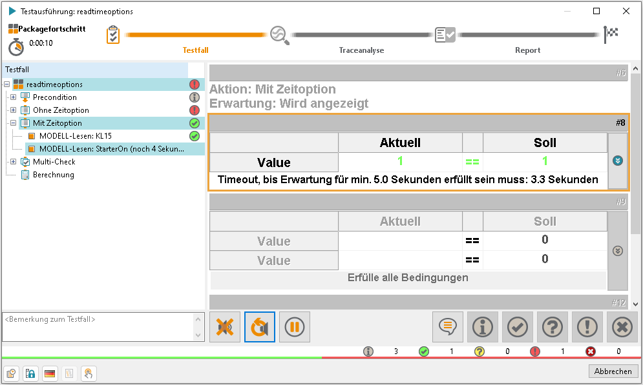Click the Erfülle alle Bedingungen text

408,278
